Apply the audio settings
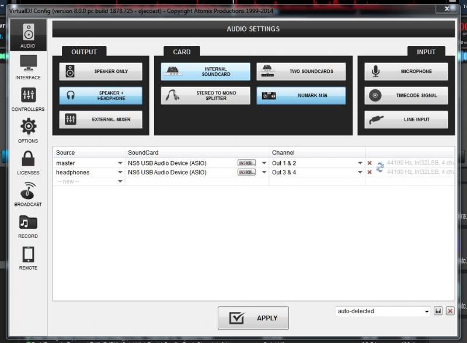The height and width of the screenshot is (343, 467). click(x=253, y=318)
